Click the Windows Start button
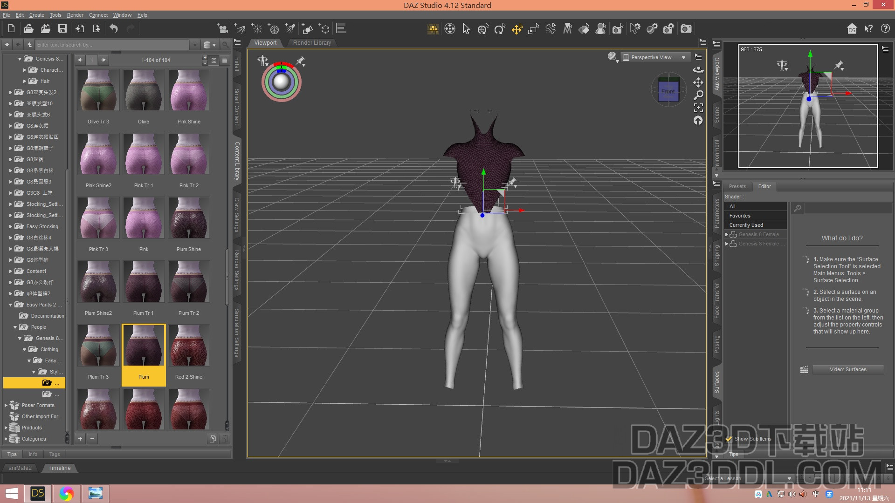This screenshot has width=895, height=503. click(x=12, y=493)
